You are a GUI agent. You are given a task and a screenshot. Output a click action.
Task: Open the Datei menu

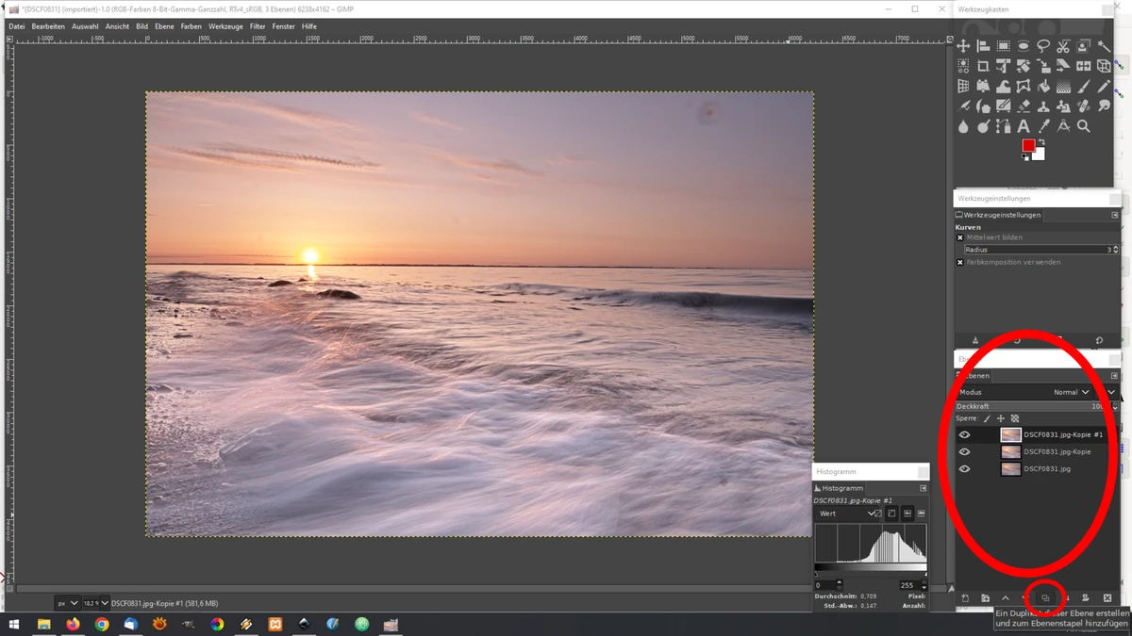(17, 26)
